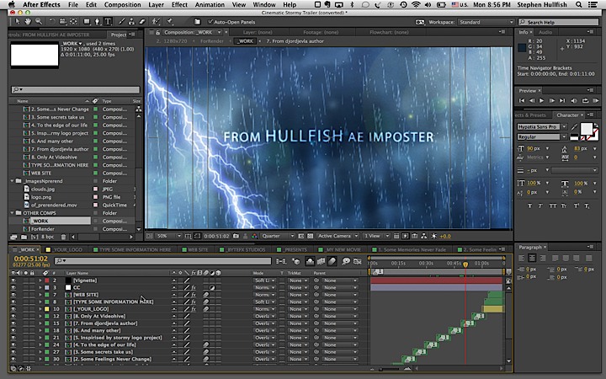Open the Active Camera dropdown

[x=338, y=236]
